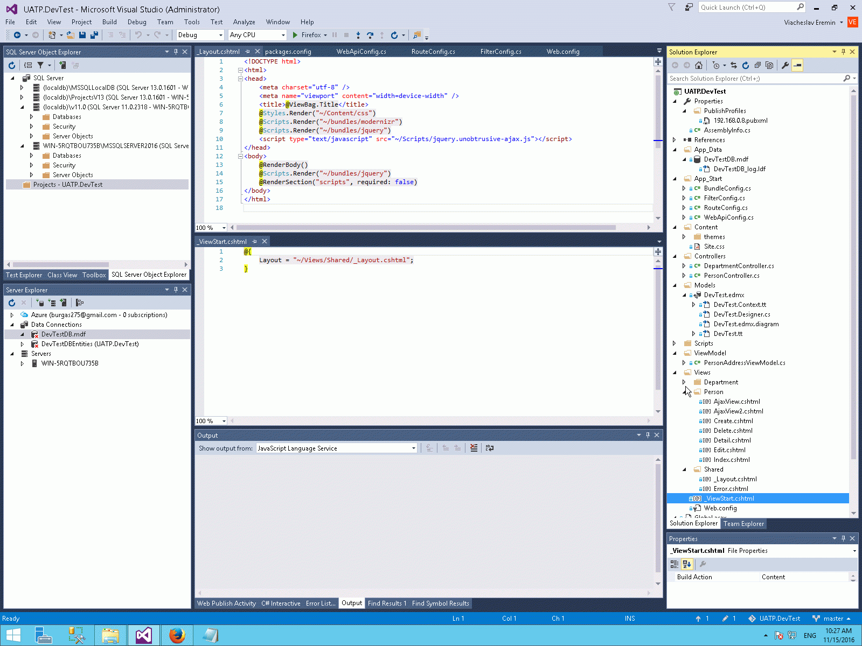Click Save All in the main toolbar

tap(94, 35)
